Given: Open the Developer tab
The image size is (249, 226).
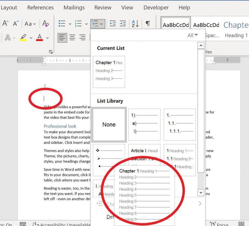Looking at the screenshot, I should point(156,7).
